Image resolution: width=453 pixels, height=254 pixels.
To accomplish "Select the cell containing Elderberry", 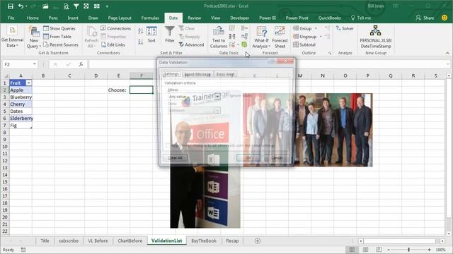I will (21, 119).
